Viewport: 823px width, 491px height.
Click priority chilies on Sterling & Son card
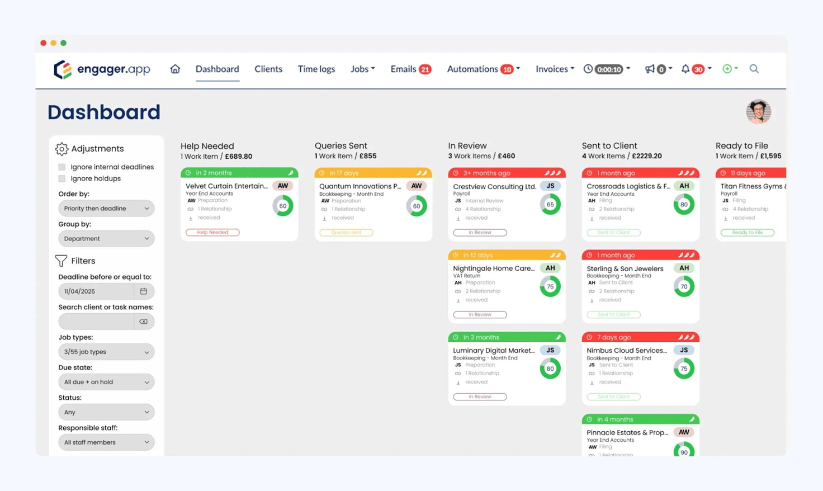point(686,255)
